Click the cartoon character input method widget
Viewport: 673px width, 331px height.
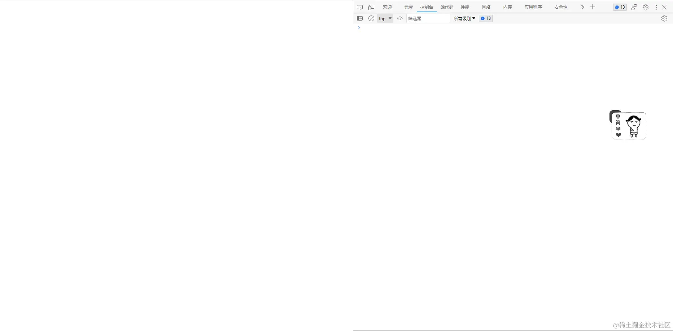click(634, 126)
